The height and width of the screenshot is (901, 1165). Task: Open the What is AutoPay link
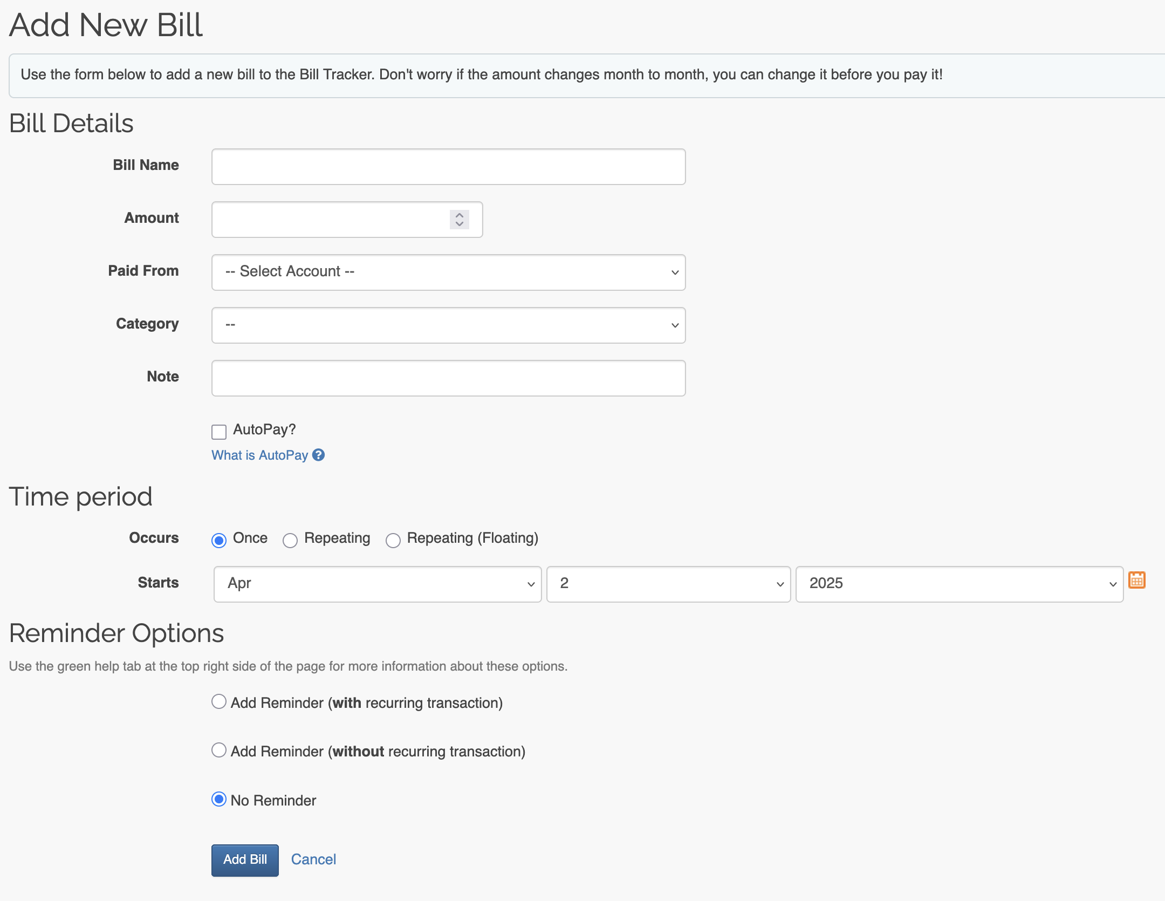[259, 455]
